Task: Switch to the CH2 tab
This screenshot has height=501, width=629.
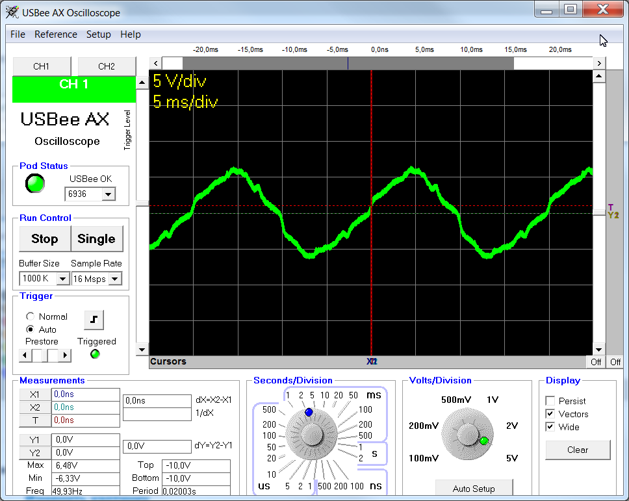Action: click(x=107, y=66)
